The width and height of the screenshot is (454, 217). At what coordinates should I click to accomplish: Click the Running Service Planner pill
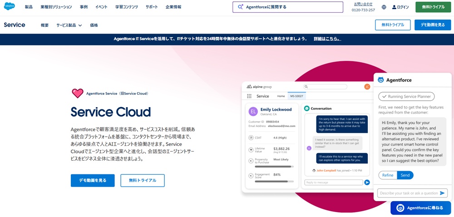tap(406, 96)
